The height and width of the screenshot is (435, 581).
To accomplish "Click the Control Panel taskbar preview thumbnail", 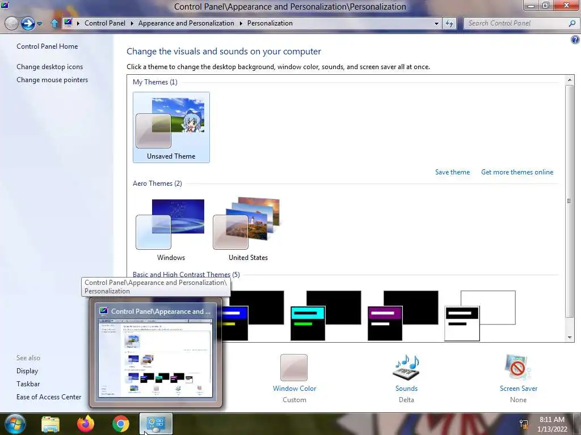I will [x=155, y=352].
